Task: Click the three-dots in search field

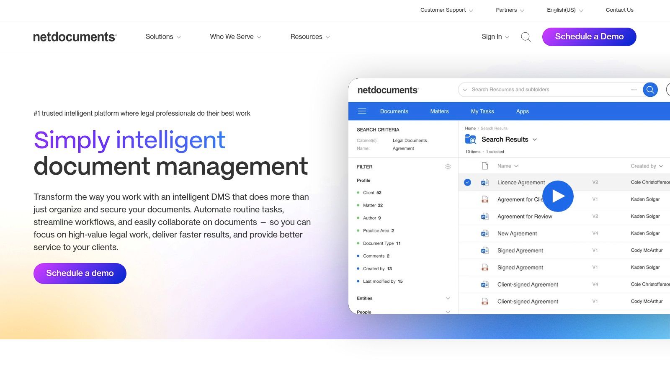Action: pyautogui.click(x=634, y=90)
